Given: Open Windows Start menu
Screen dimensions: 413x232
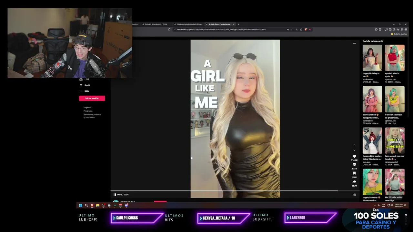Looking at the screenshot, I should (x=80, y=205).
